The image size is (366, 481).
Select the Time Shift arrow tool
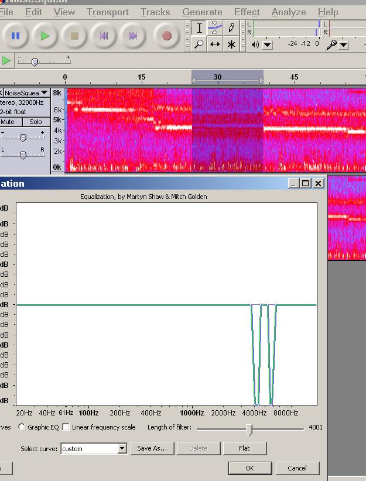point(215,44)
